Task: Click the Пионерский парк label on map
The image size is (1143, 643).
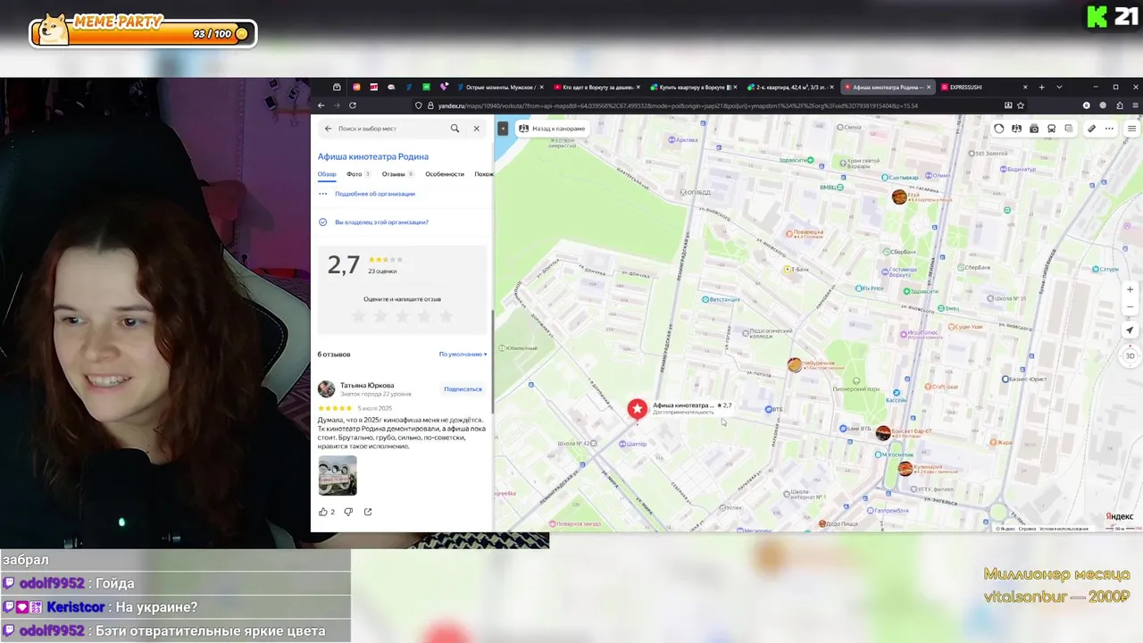Action: click(x=856, y=389)
